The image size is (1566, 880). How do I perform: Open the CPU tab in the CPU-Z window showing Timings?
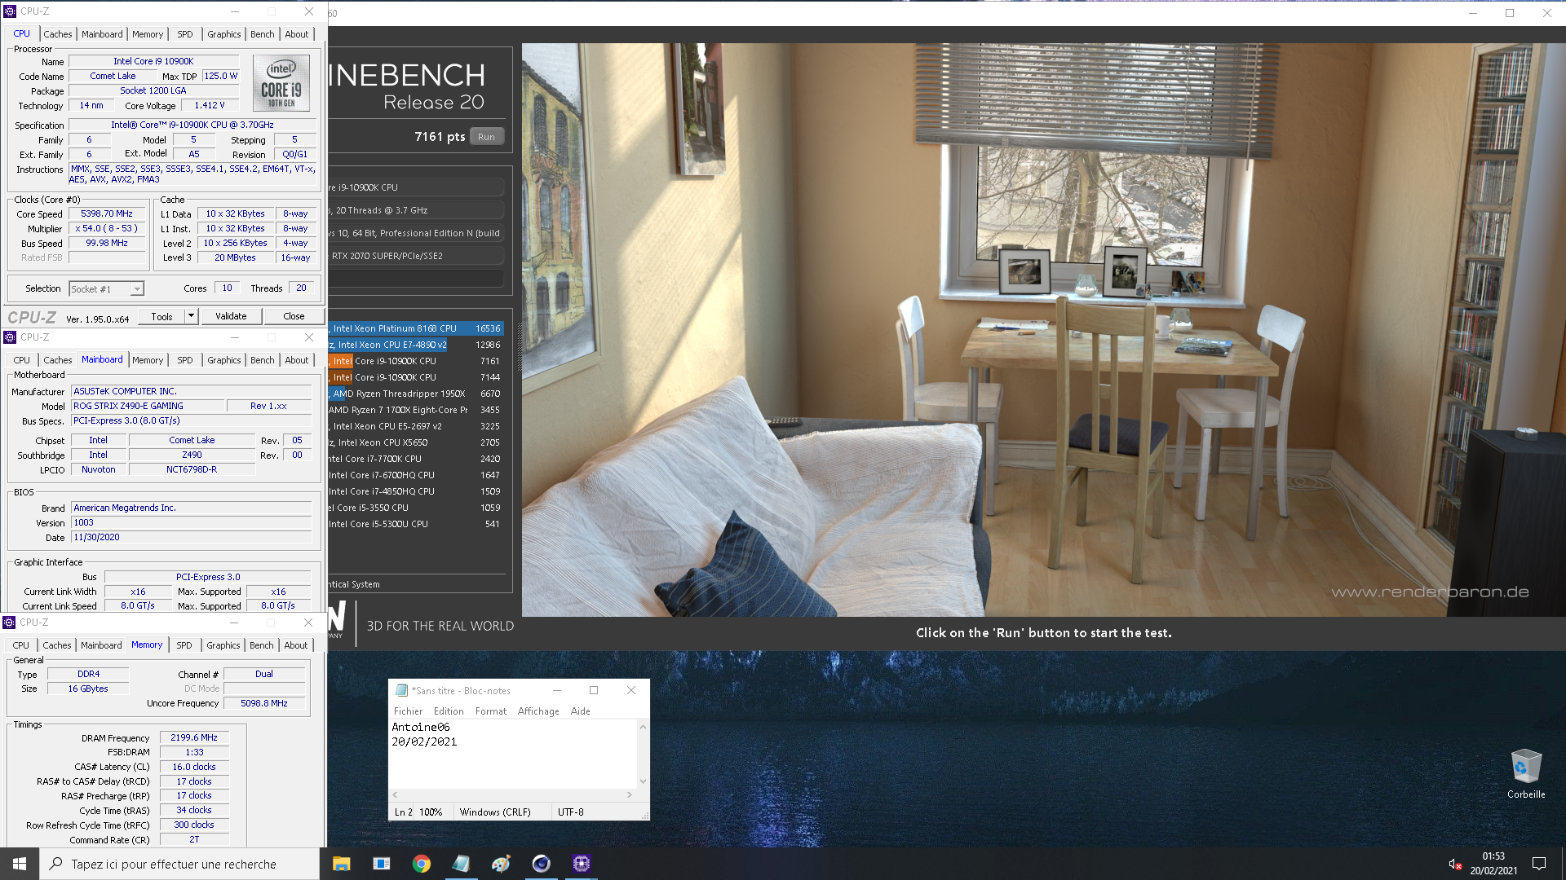[20, 645]
